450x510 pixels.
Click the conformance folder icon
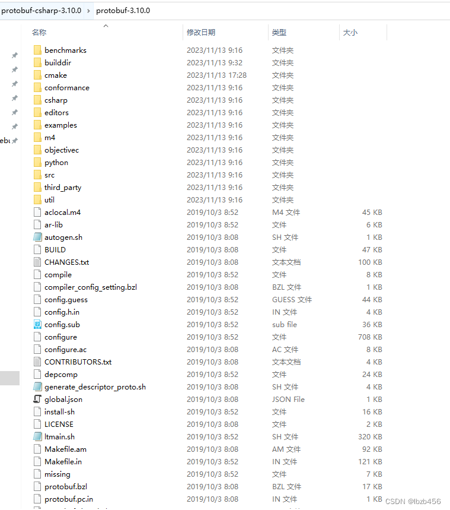[x=37, y=87]
